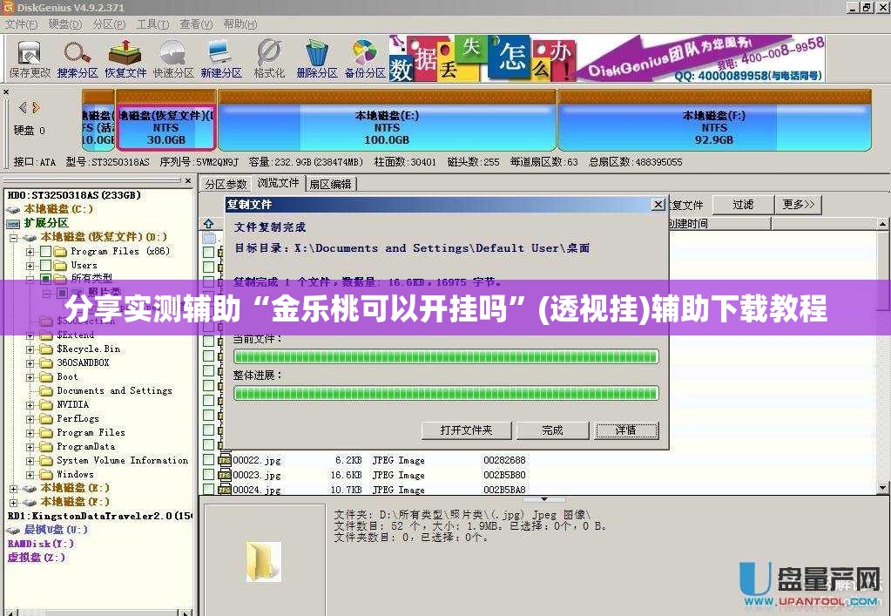Click the 当前文件 progress bar
891x616 pixels.
[446, 357]
